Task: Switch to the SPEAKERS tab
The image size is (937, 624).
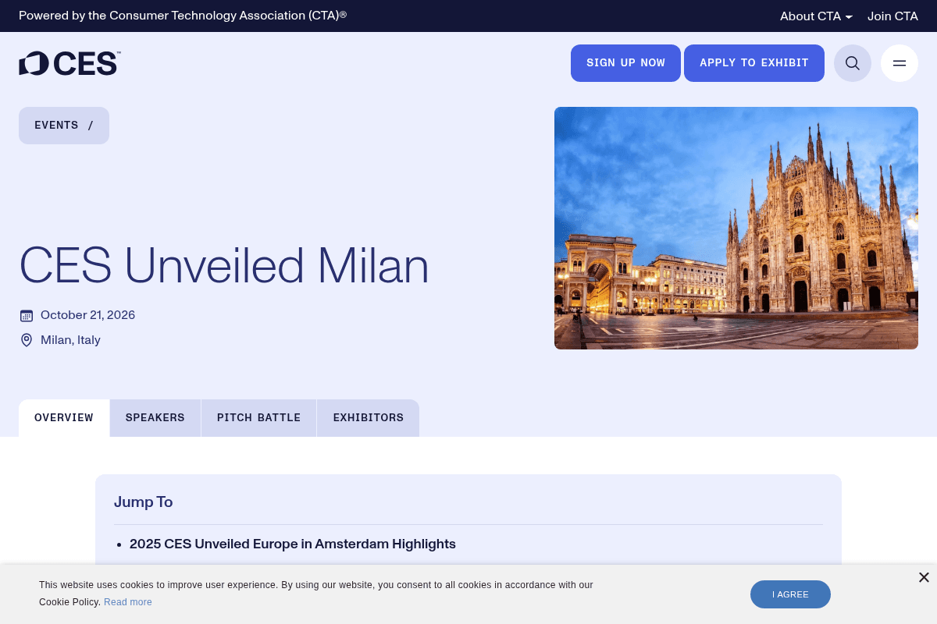Action: [155, 418]
